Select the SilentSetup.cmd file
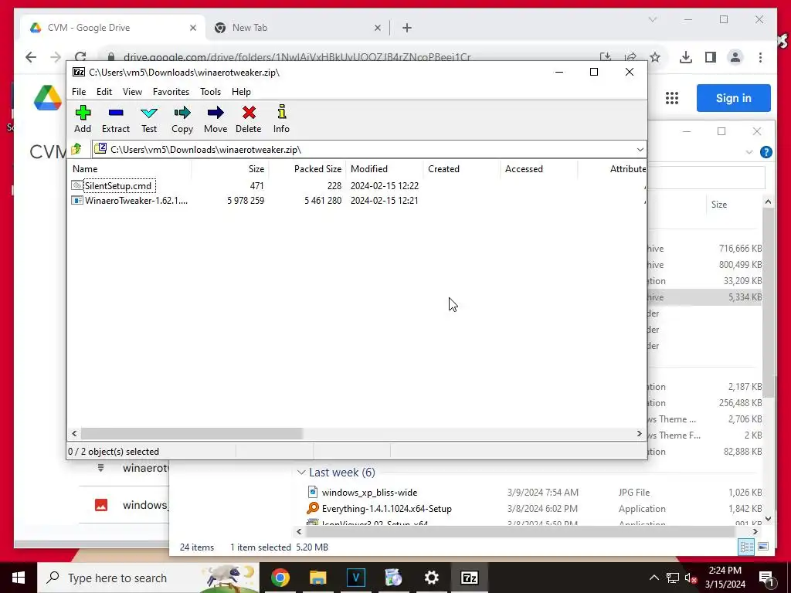 118,185
